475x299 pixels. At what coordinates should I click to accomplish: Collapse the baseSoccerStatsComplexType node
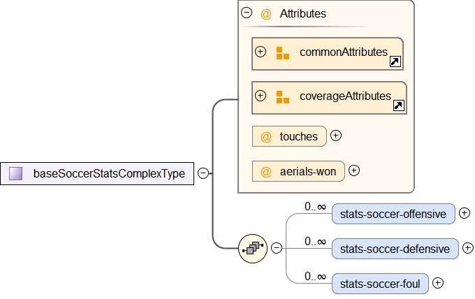coord(203,173)
